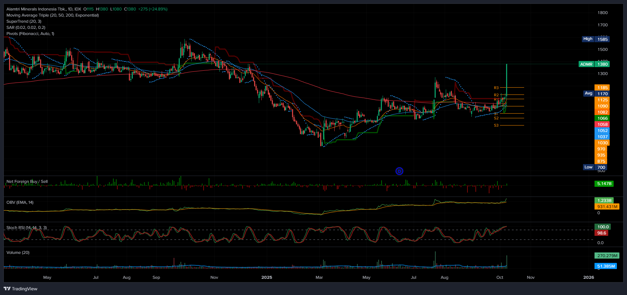
Task: Select the Moving Average Triple indicator legend
Action: (x=52, y=15)
